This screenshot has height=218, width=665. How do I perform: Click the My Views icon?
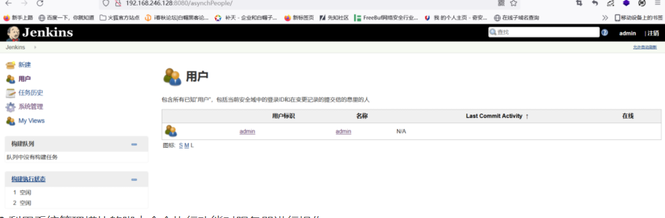[11, 121]
